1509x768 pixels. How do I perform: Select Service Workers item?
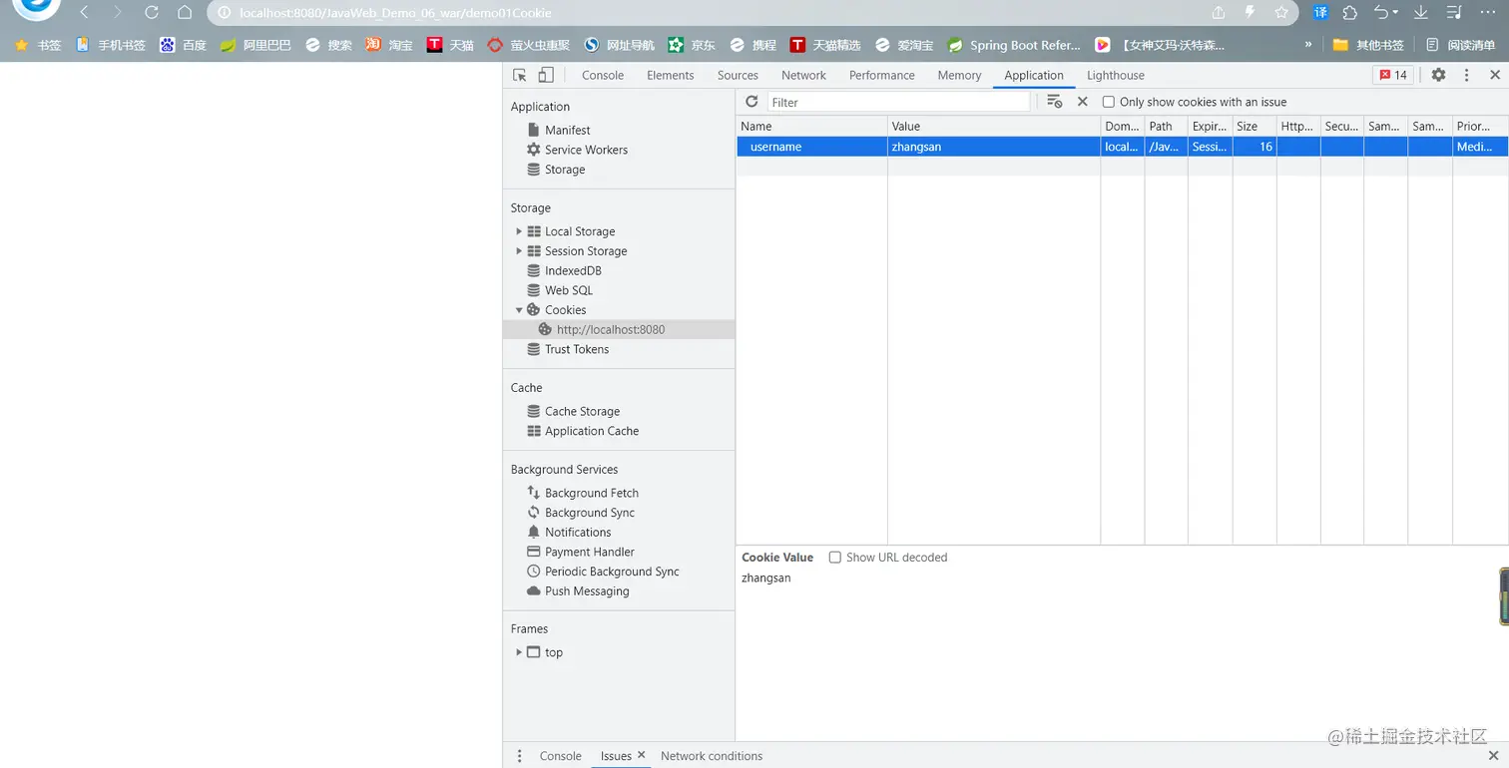[x=586, y=150]
